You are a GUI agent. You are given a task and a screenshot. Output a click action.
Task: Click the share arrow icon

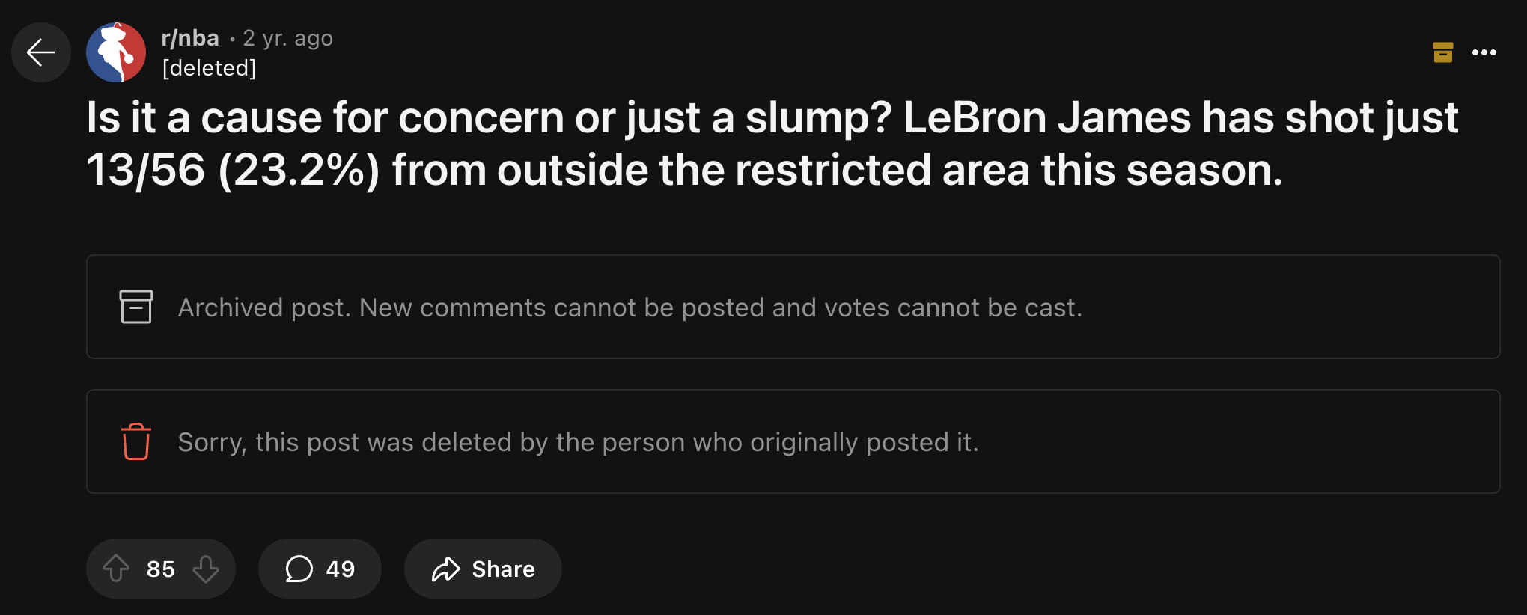tap(446, 569)
